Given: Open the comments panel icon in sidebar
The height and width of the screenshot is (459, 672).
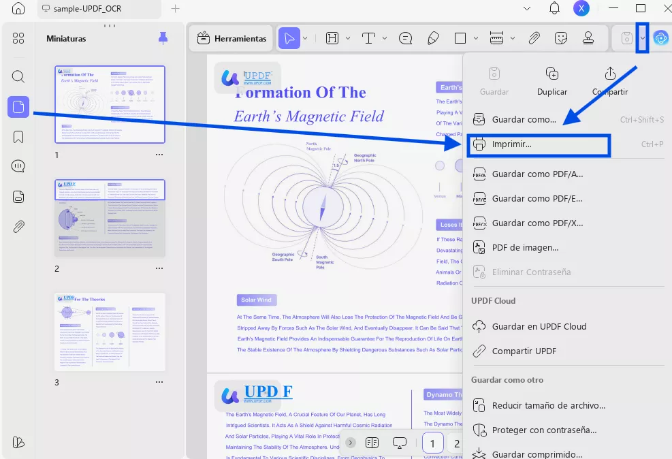Looking at the screenshot, I should pyautogui.click(x=18, y=166).
